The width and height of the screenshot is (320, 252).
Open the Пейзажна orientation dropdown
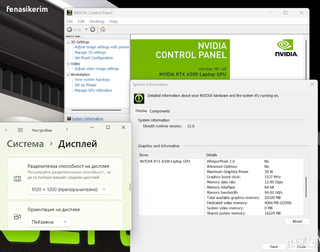coord(49,222)
